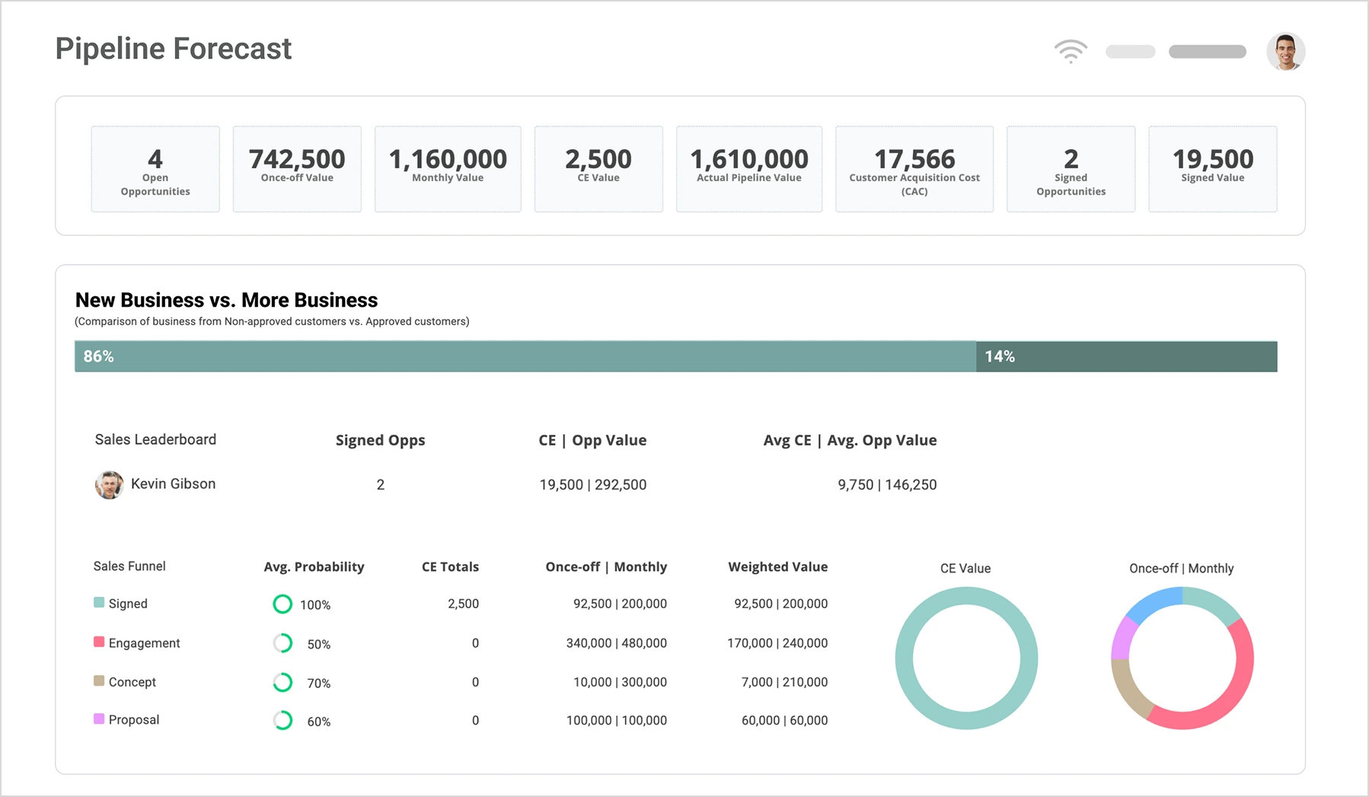Image resolution: width=1369 pixels, height=797 pixels.
Task: Click the 86% New Business bar segment
Action: click(525, 356)
